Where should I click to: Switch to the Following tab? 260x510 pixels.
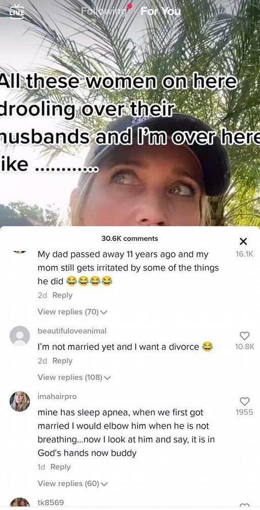[104, 11]
